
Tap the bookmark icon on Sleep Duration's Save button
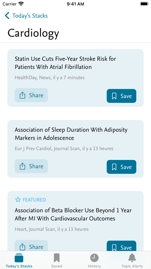pos(114,167)
